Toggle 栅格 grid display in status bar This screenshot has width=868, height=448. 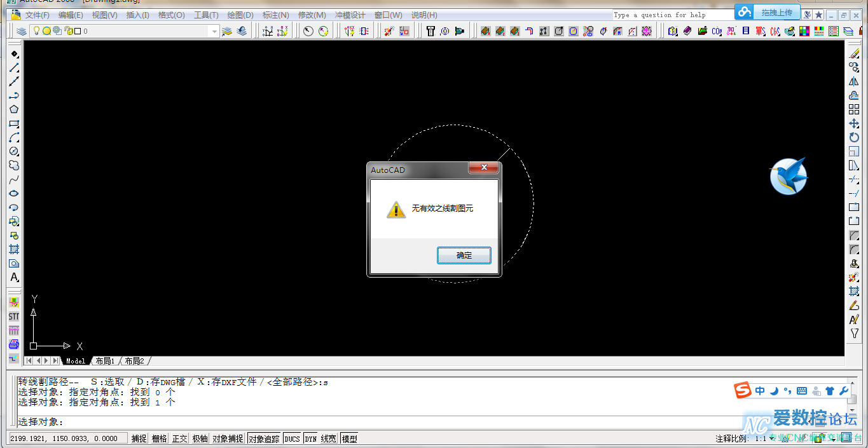click(159, 438)
